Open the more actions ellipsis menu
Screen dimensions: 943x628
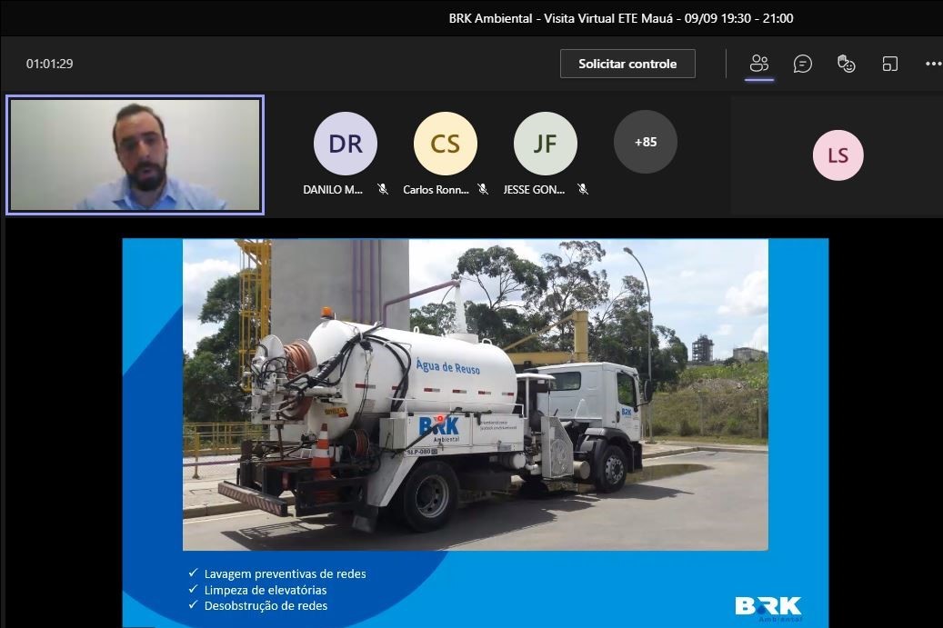(933, 64)
